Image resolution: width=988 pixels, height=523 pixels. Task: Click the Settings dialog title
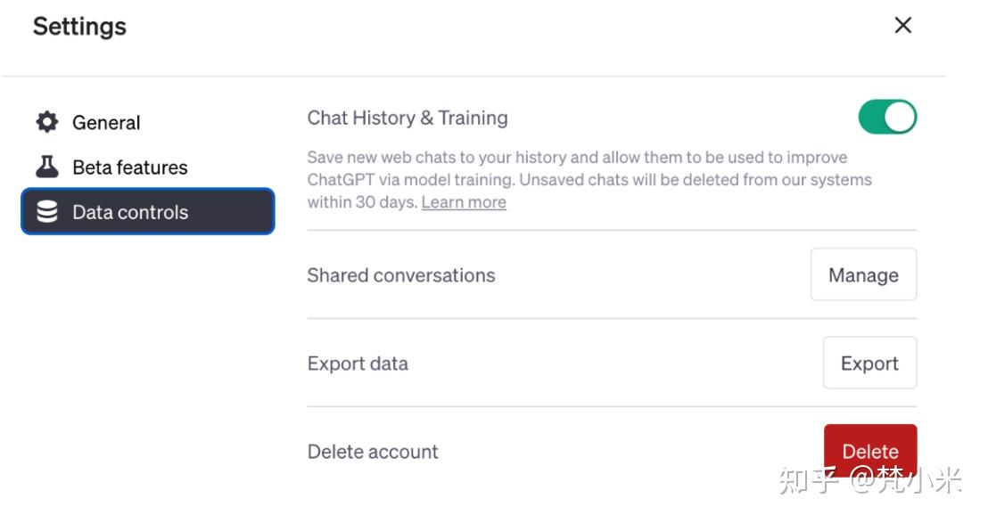point(78,26)
